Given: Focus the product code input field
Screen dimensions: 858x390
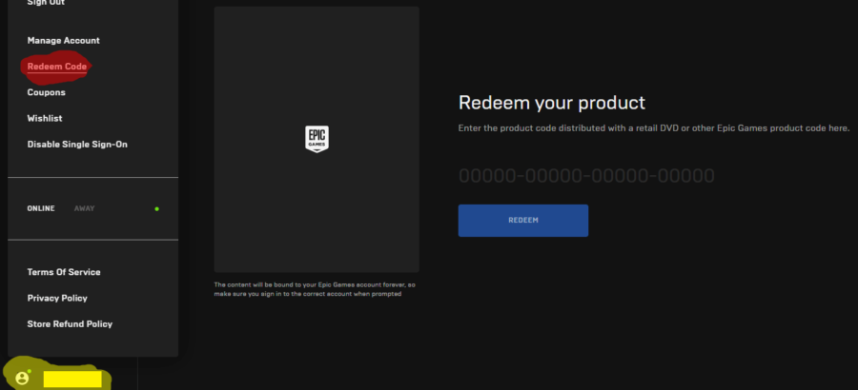Looking at the screenshot, I should tap(586, 176).
